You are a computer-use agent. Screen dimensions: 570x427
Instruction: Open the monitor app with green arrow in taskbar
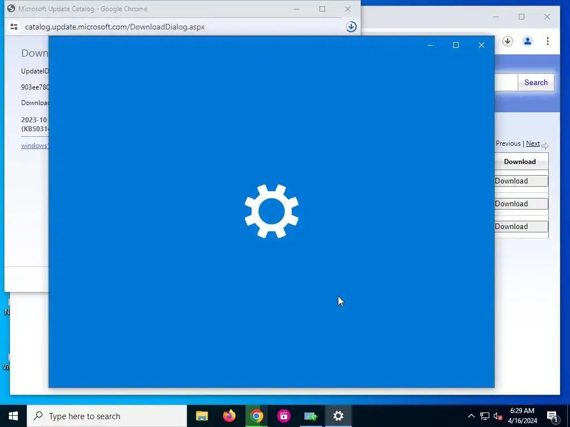(311, 416)
